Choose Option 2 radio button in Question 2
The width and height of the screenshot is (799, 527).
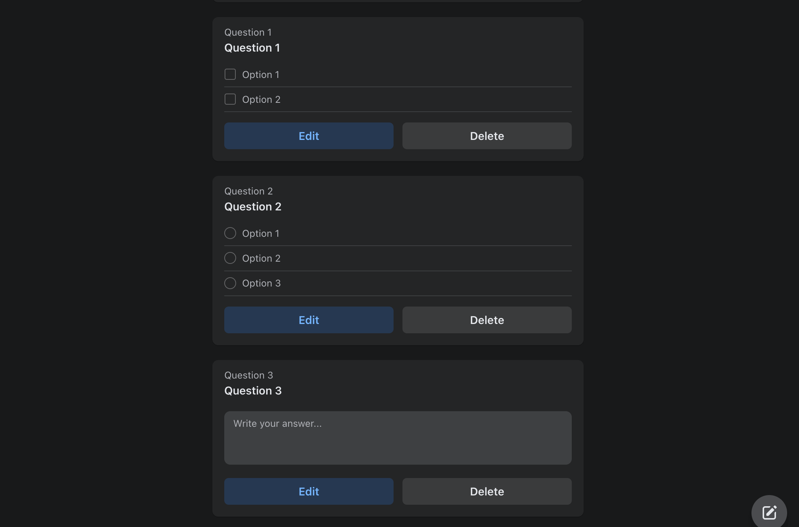coord(230,258)
